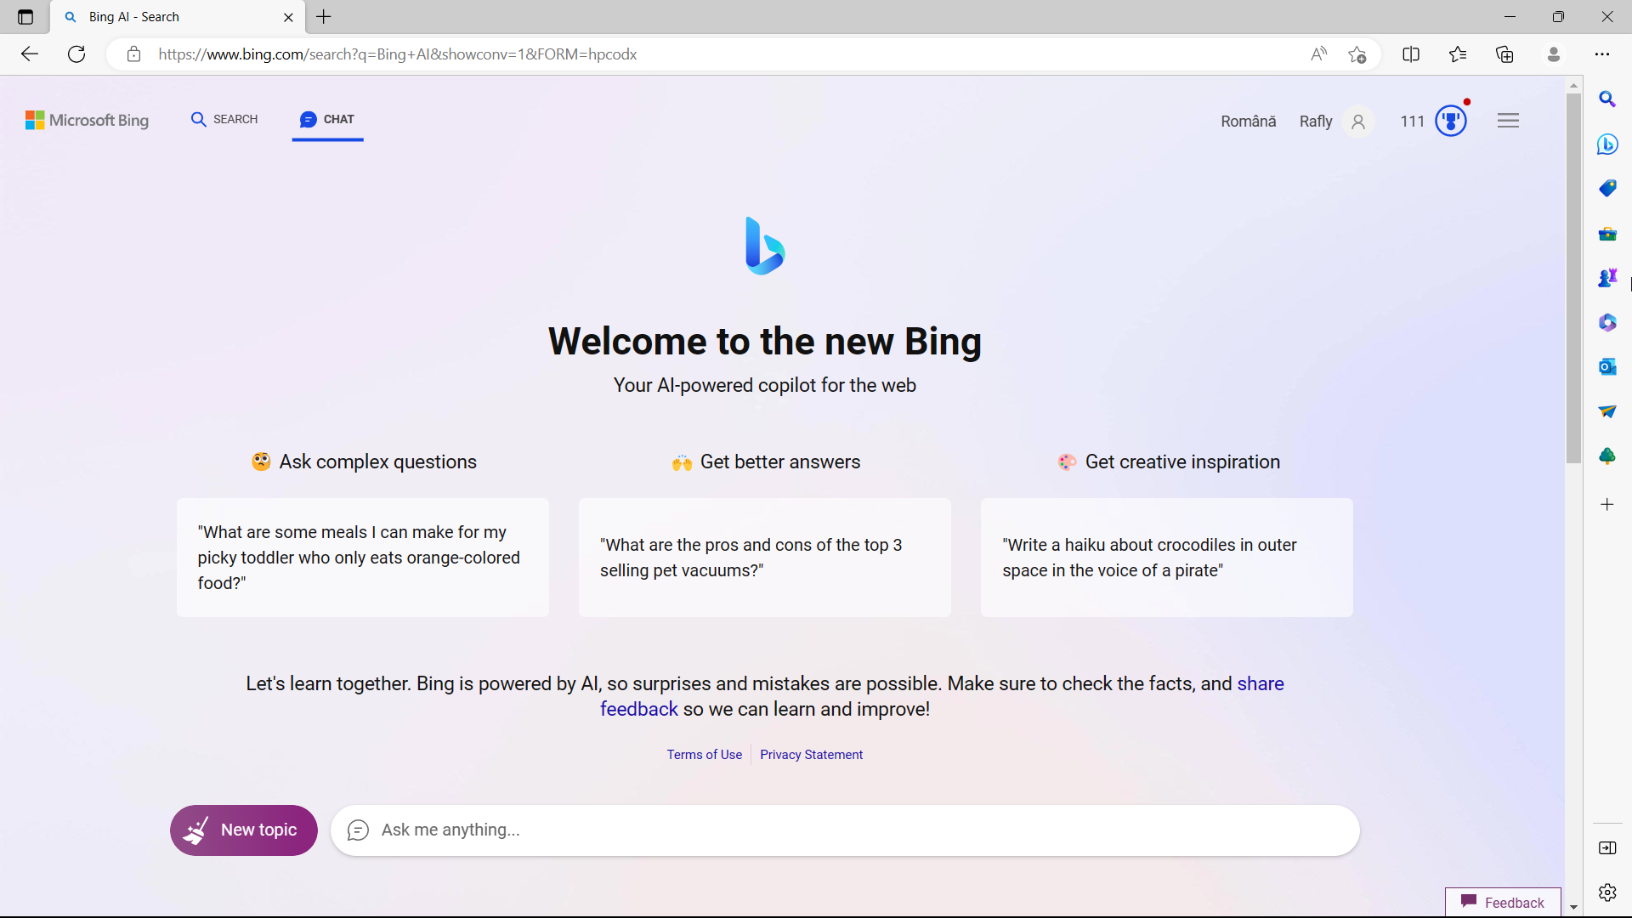View site information lock icon
Image resolution: width=1632 pixels, height=918 pixels.
133,54
